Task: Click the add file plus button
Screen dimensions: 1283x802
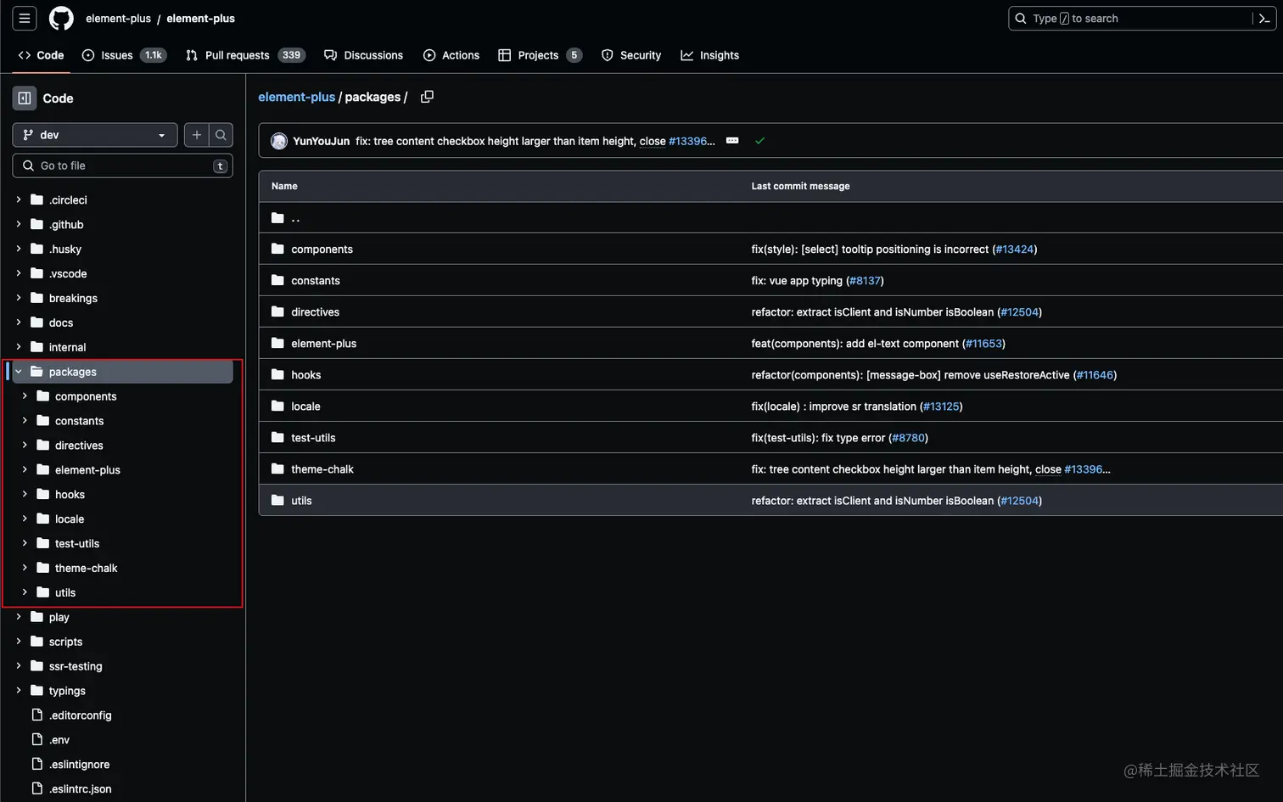Action: pyautogui.click(x=197, y=135)
